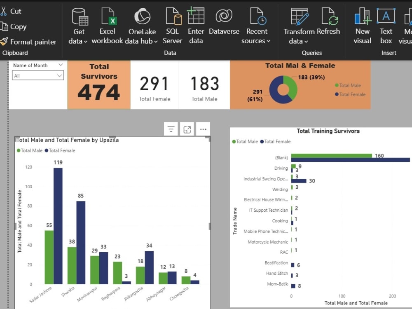Open More options ellipsis on Upazila chart
Screen dimensions: 412x309
tap(203, 129)
